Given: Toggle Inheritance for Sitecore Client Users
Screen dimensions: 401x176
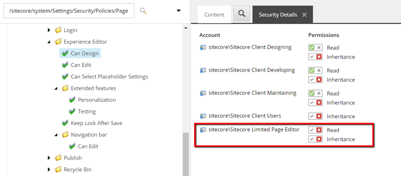Looking at the screenshot, I should point(315,116).
